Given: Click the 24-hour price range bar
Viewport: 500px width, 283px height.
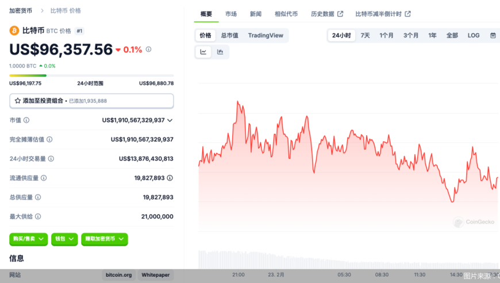Looking at the screenshot, I should 91,75.
